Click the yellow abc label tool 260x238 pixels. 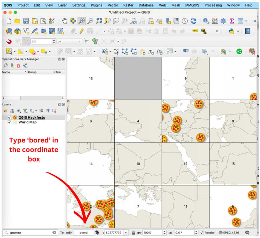(x=195, y=31)
